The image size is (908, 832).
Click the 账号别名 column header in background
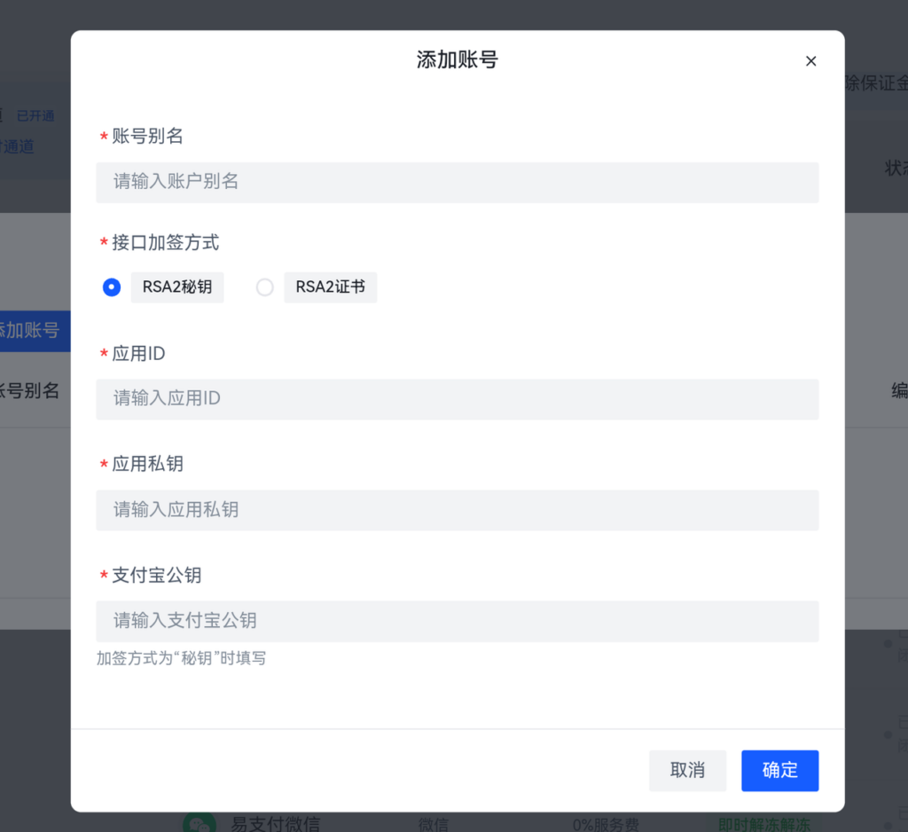tap(29, 390)
